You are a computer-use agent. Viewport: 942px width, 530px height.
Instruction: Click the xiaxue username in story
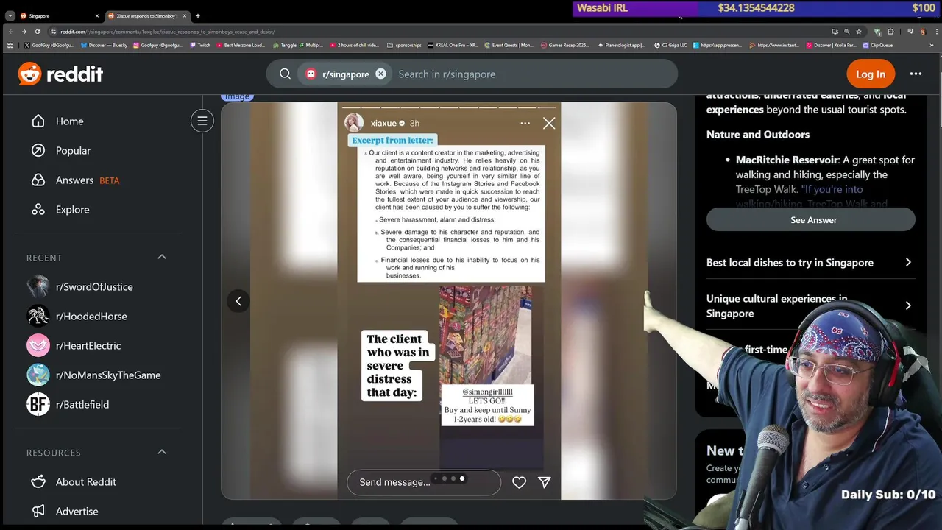coord(383,124)
